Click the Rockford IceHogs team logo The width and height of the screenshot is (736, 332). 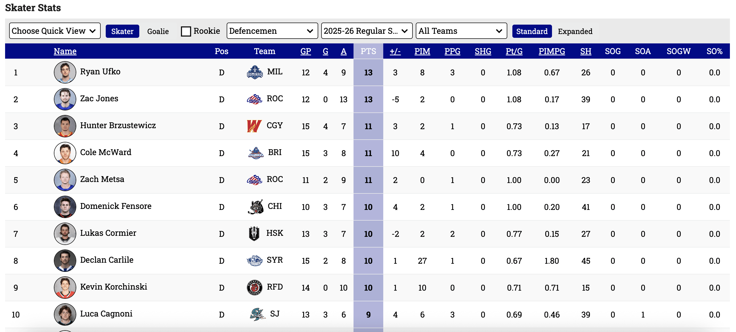pyautogui.click(x=254, y=287)
